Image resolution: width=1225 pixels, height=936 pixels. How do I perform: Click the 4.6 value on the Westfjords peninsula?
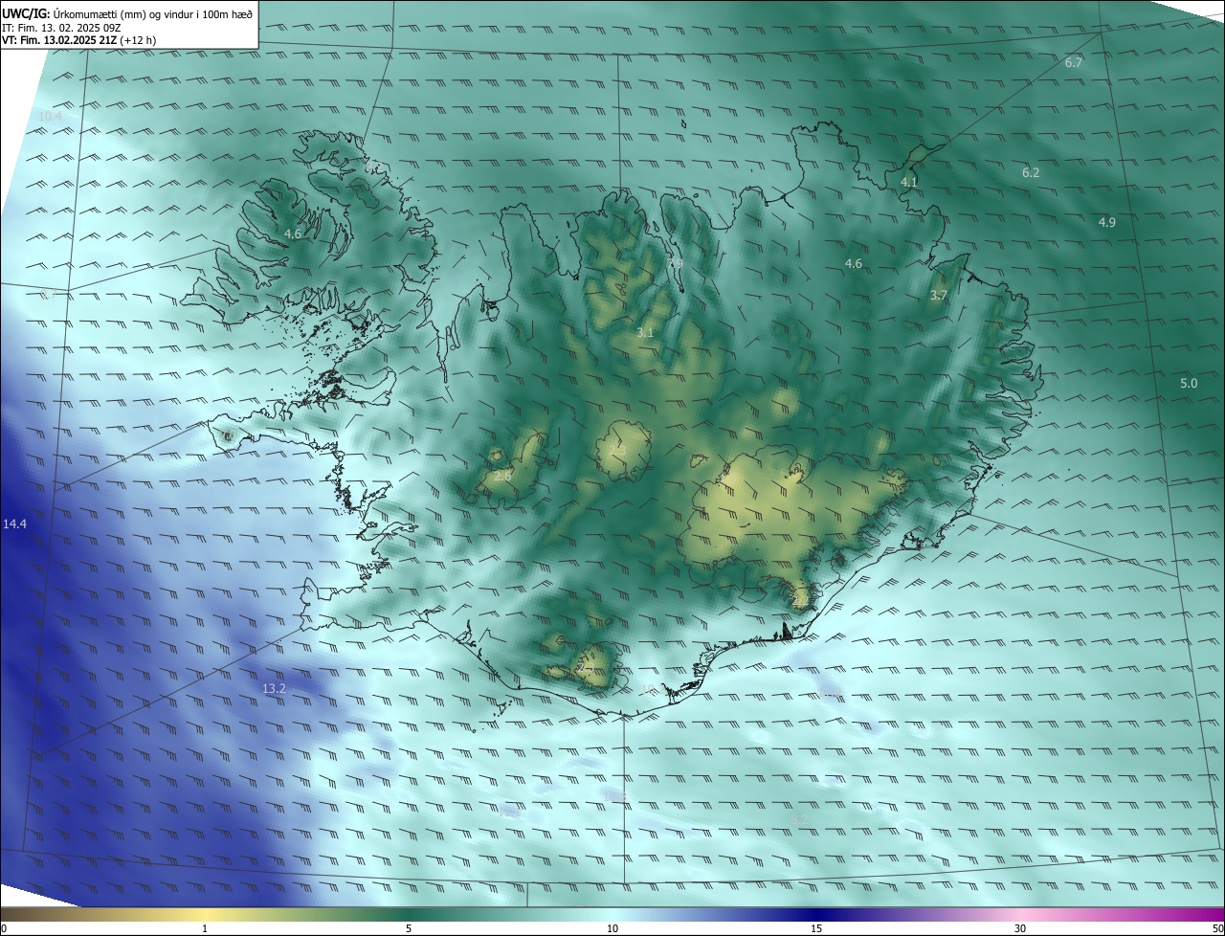coord(293,234)
